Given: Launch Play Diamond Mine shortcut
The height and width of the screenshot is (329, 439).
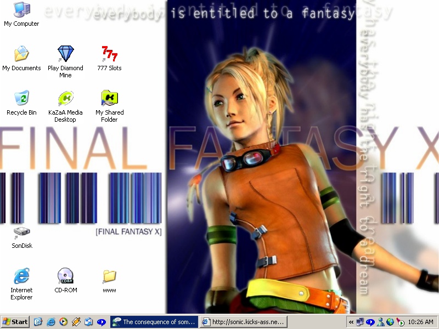Looking at the screenshot, I should (x=65, y=54).
